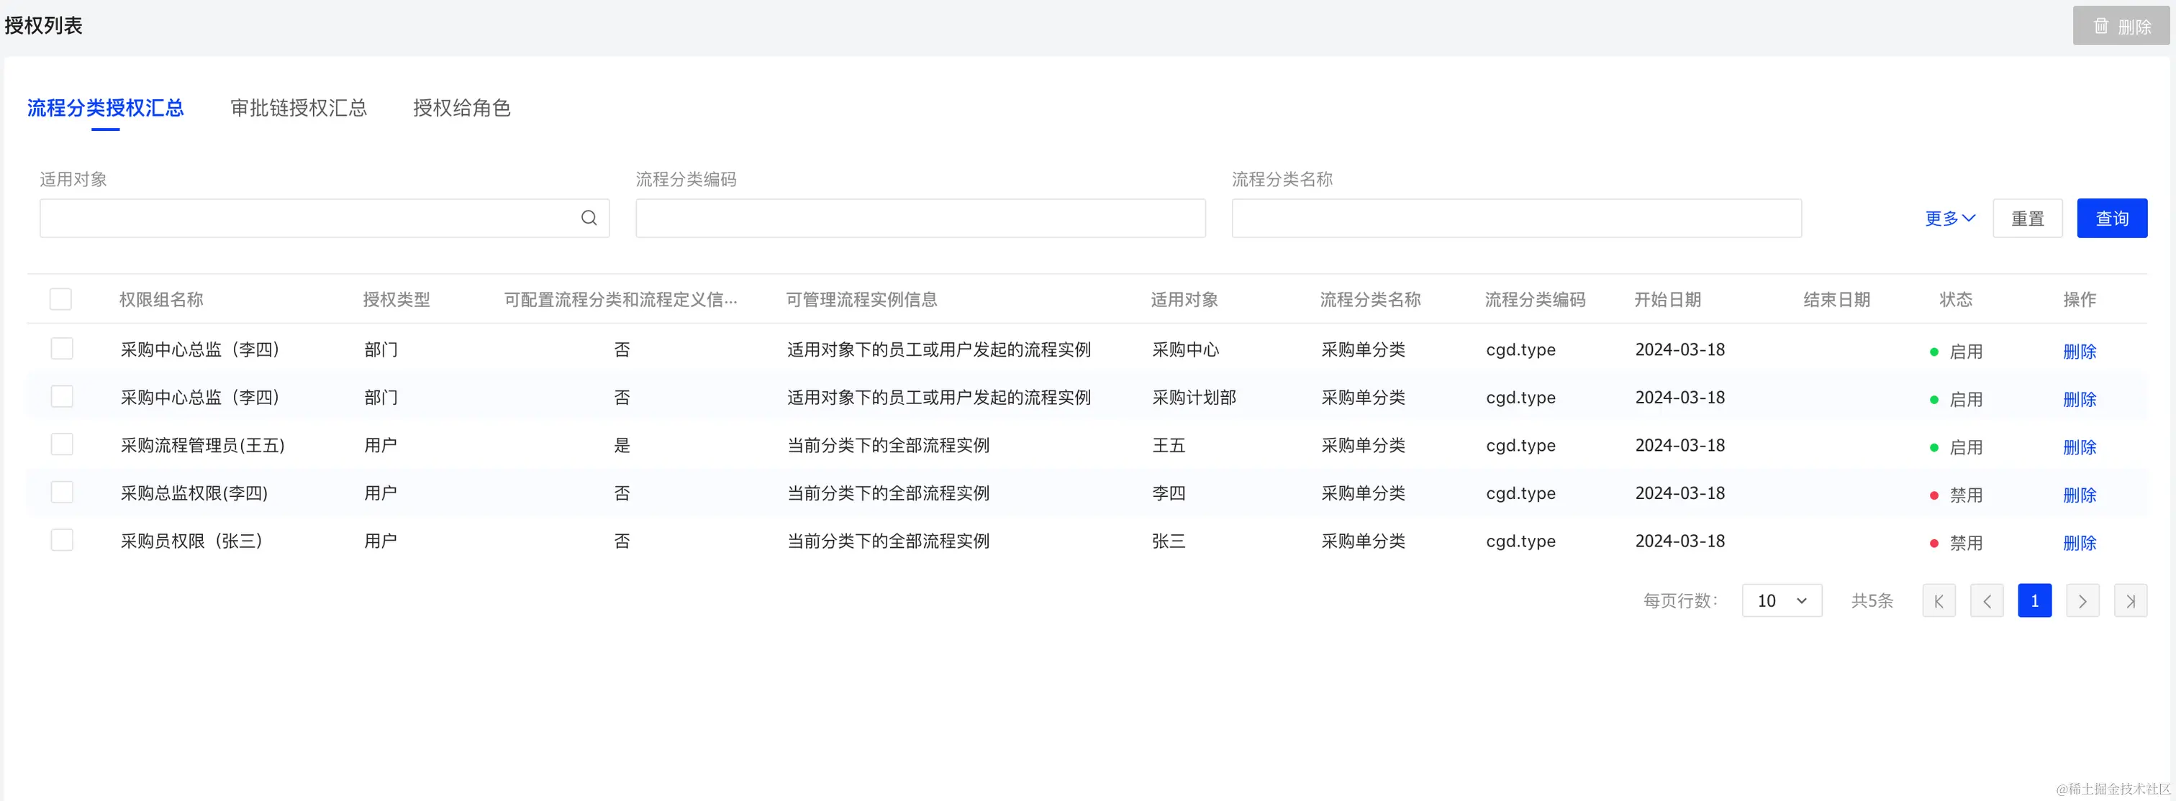Click into the 流程分类编码 input field
This screenshot has width=2176, height=801.
[x=920, y=219]
